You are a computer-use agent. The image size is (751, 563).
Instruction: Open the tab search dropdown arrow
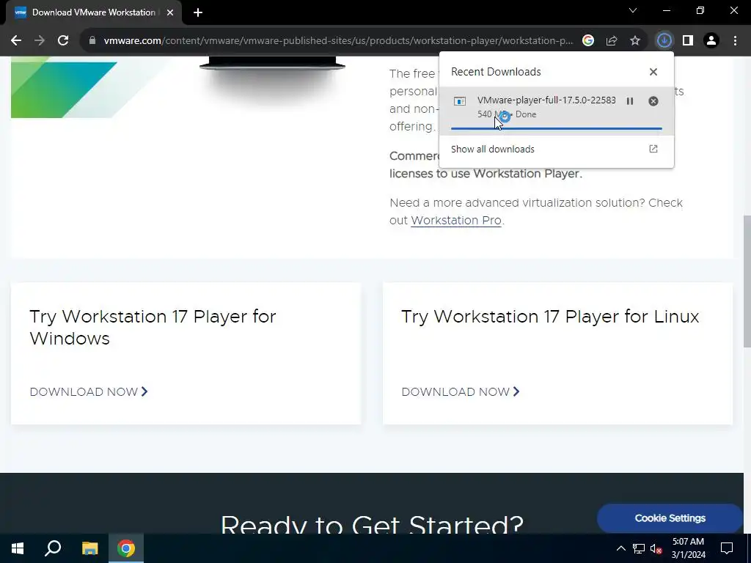click(633, 10)
